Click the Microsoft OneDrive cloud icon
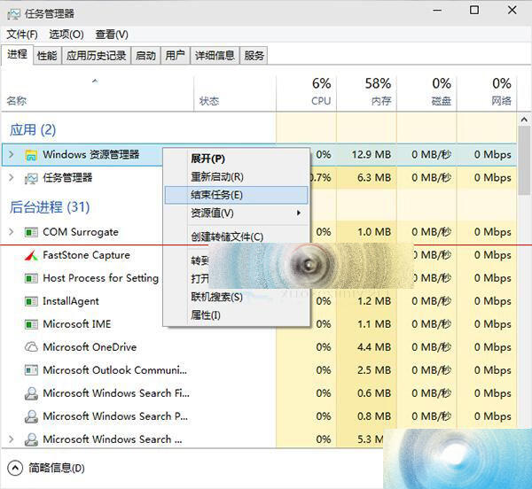Image resolution: width=532 pixels, height=489 pixels. tap(31, 347)
